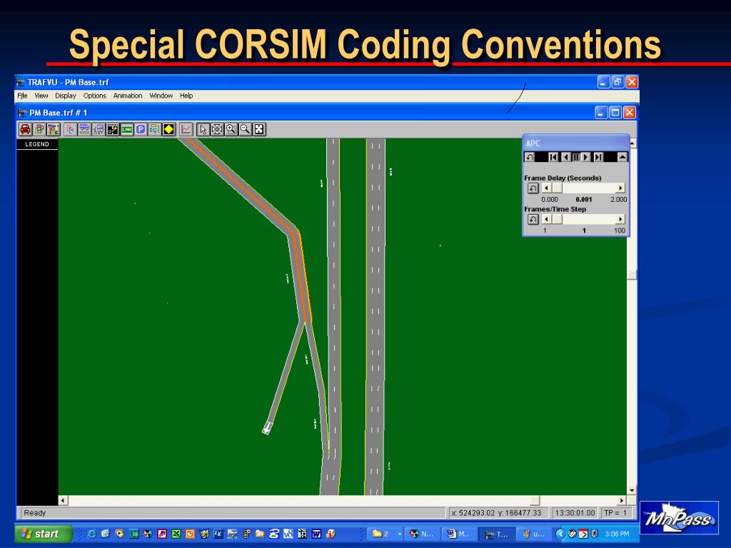Image resolution: width=731 pixels, height=548 pixels.
Task: Reset the Frame Delay value button
Action: pyautogui.click(x=533, y=188)
